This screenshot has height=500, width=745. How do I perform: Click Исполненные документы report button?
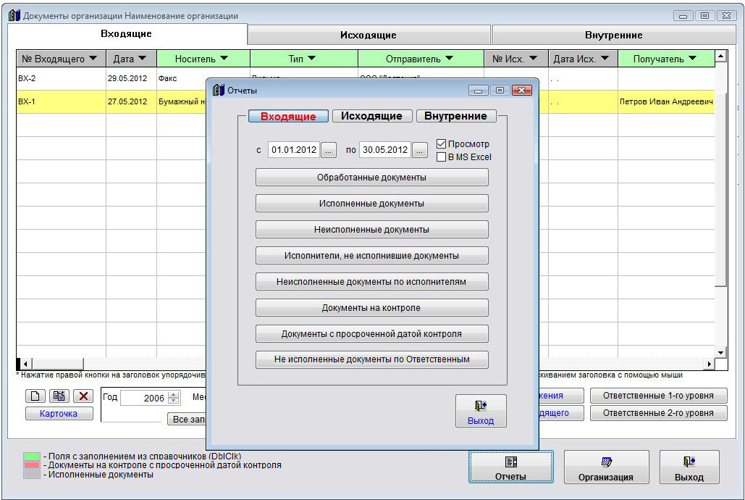tap(371, 204)
